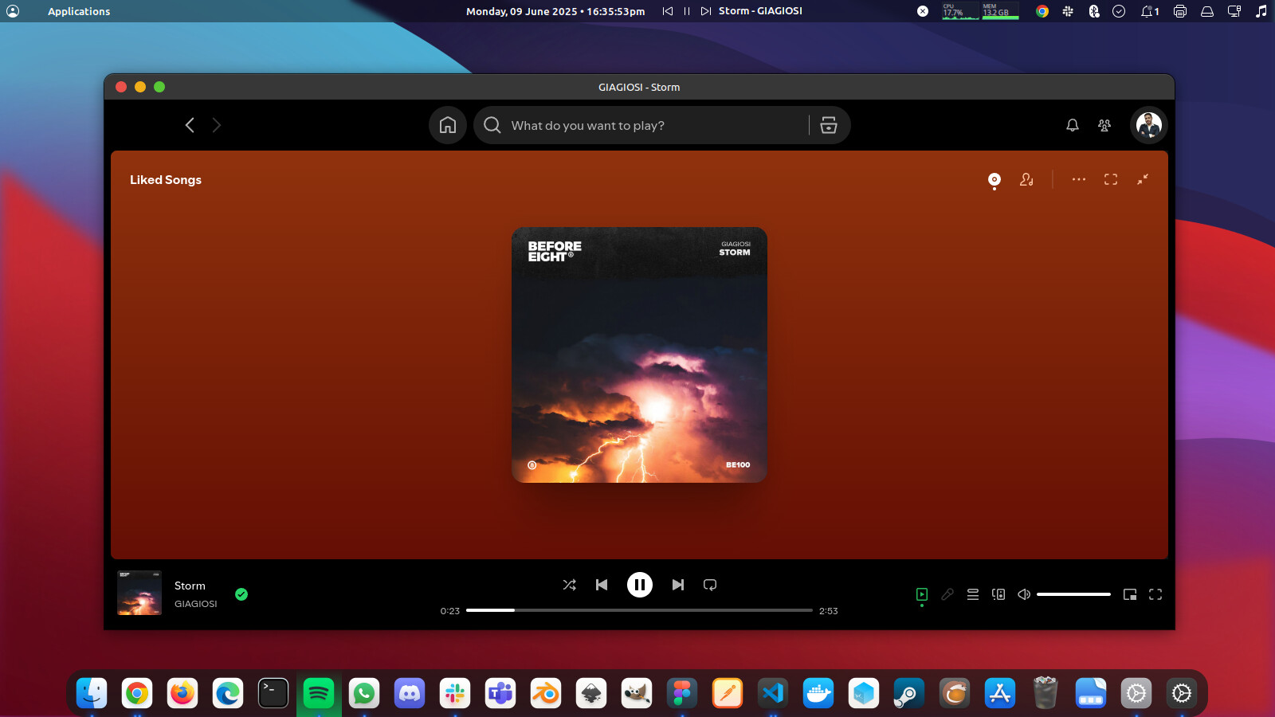The width and height of the screenshot is (1275, 717).
Task: Open the MEM usage monitor in top panel
Action: 1000,11
